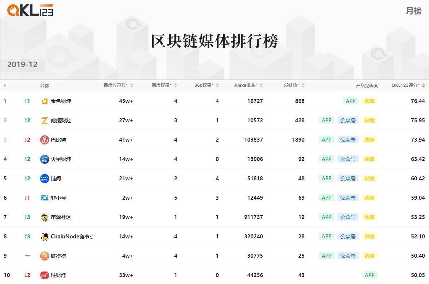The width and height of the screenshot is (429, 284).
Task: Click Alexa rank 103837 for 巴比特
Action: [x=253, y=140]
